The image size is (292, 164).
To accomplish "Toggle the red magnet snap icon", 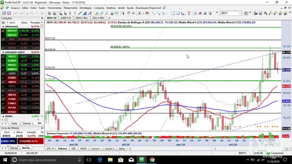I will (147, 13).
